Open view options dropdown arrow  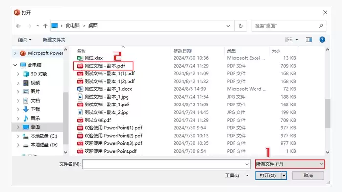click(x=297, y=40)
